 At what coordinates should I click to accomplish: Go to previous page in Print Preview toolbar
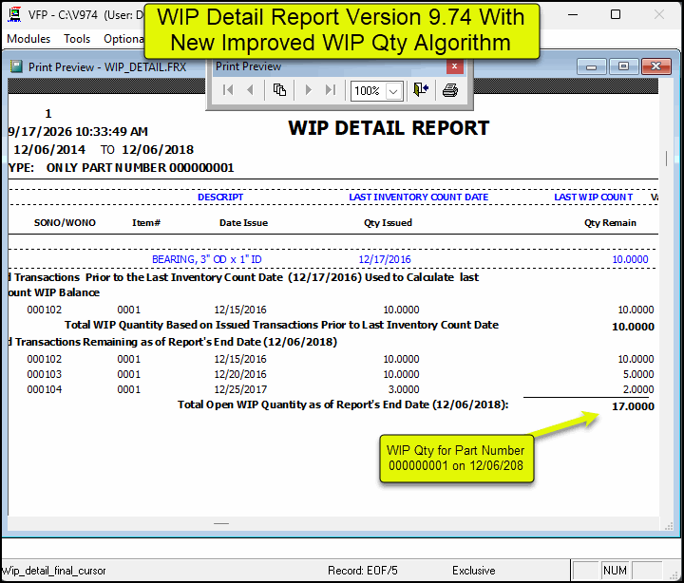click(x=251, y=90)
